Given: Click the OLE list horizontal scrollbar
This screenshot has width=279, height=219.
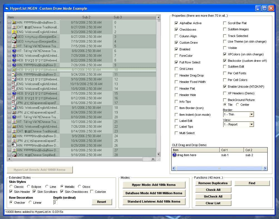Looking at the screenshot, I should coord(219,168).
